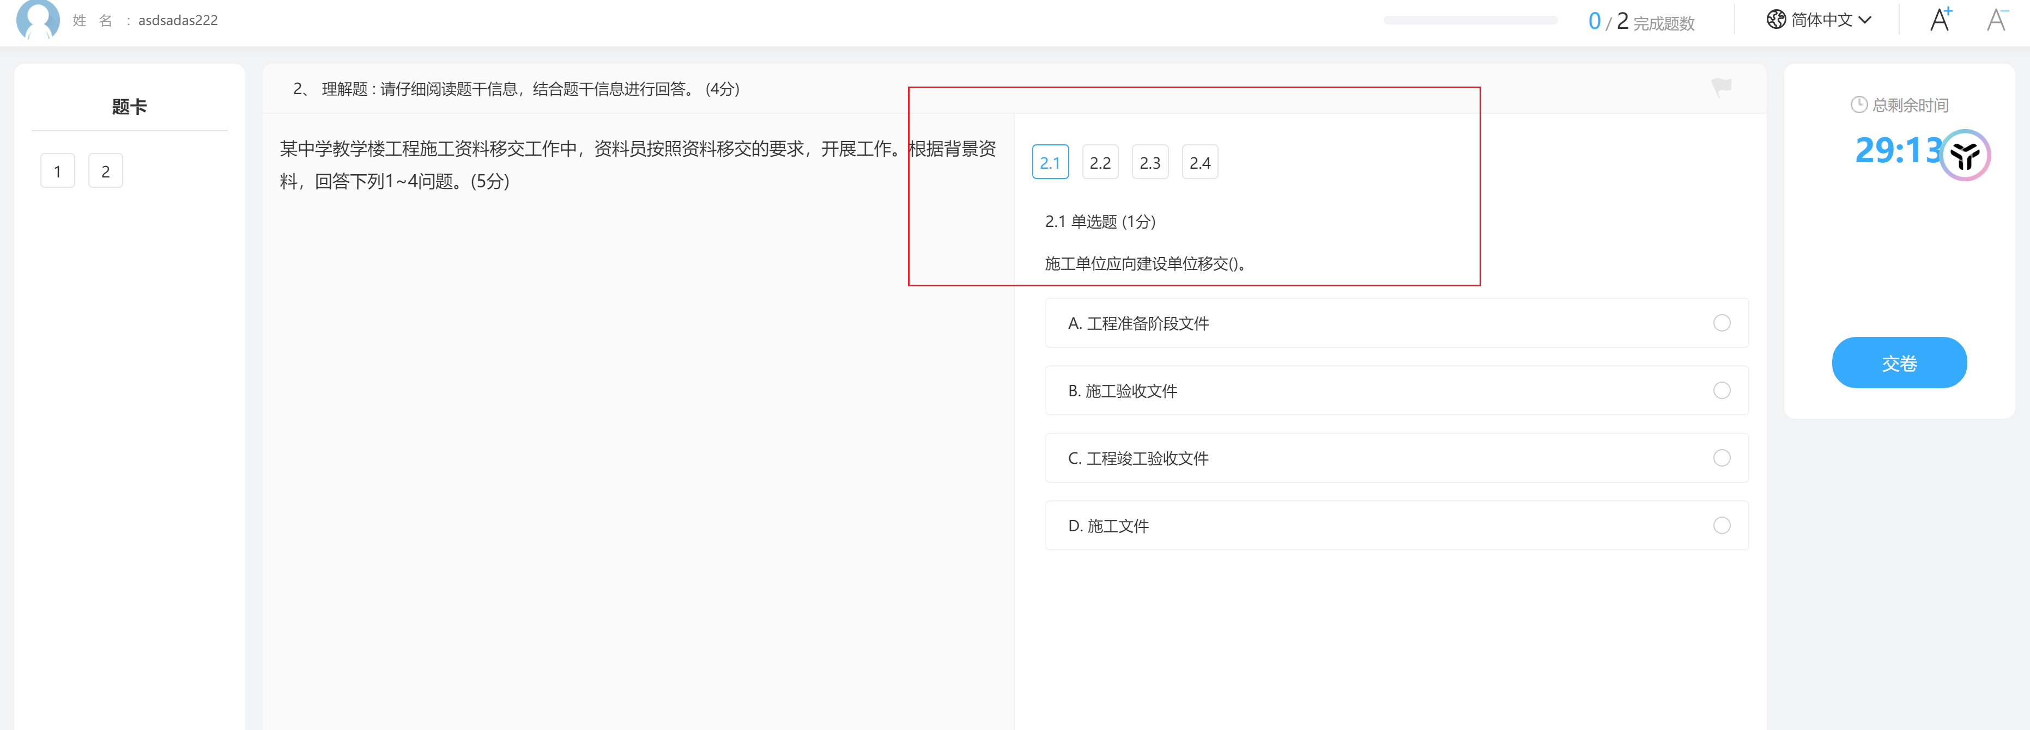Click the background passage about 某中学教学楼工程

pyautogui.click(x=638, y=164)
